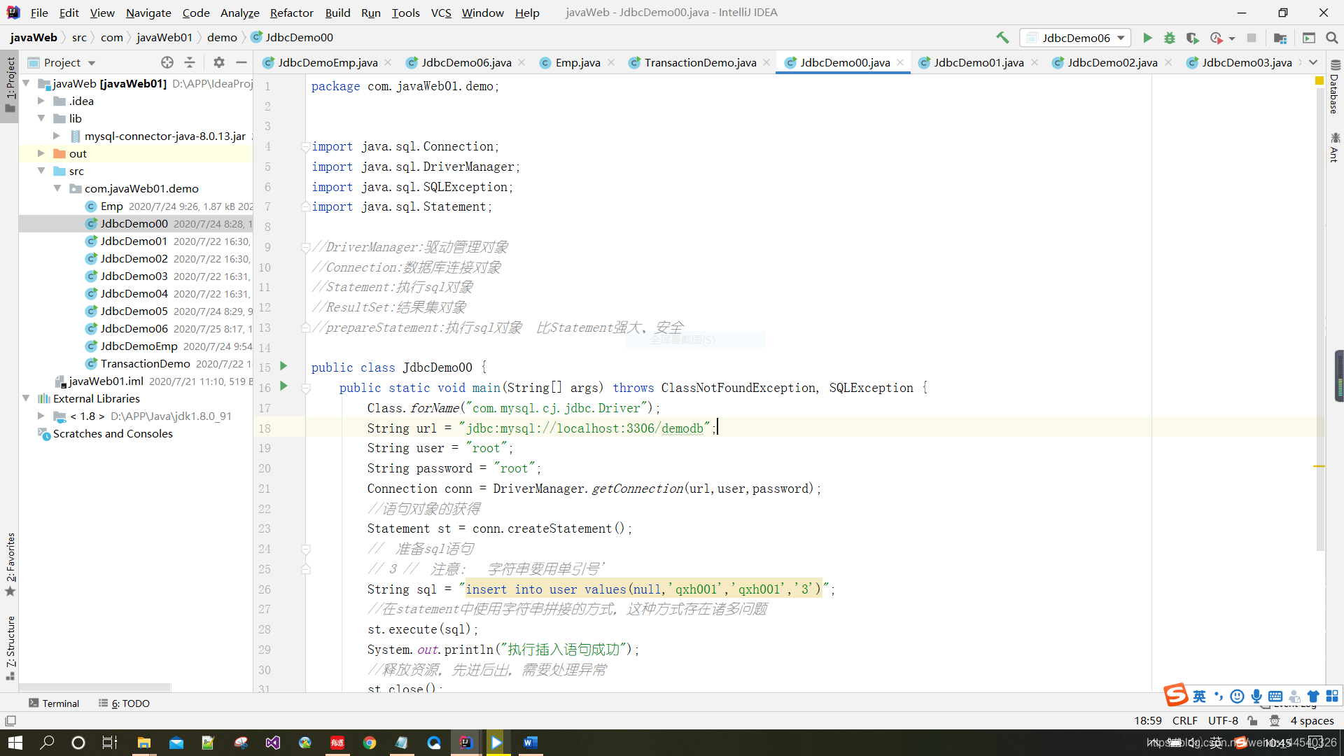Run JdbcDemo06 with green play button
Image resolution: width=1344 pixels, height=756 pixels.
[x=1147, y=38]
